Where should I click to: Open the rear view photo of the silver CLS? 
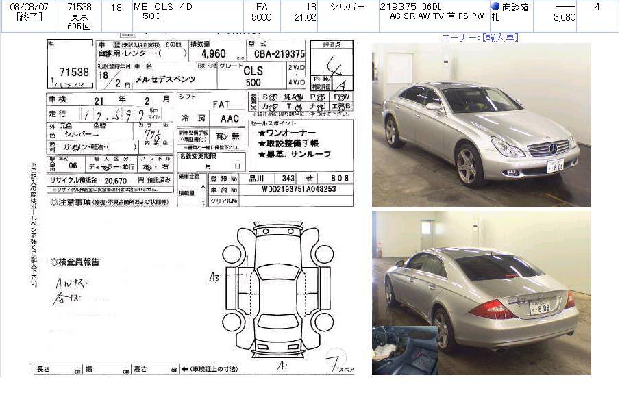click(x=481, y=293)
